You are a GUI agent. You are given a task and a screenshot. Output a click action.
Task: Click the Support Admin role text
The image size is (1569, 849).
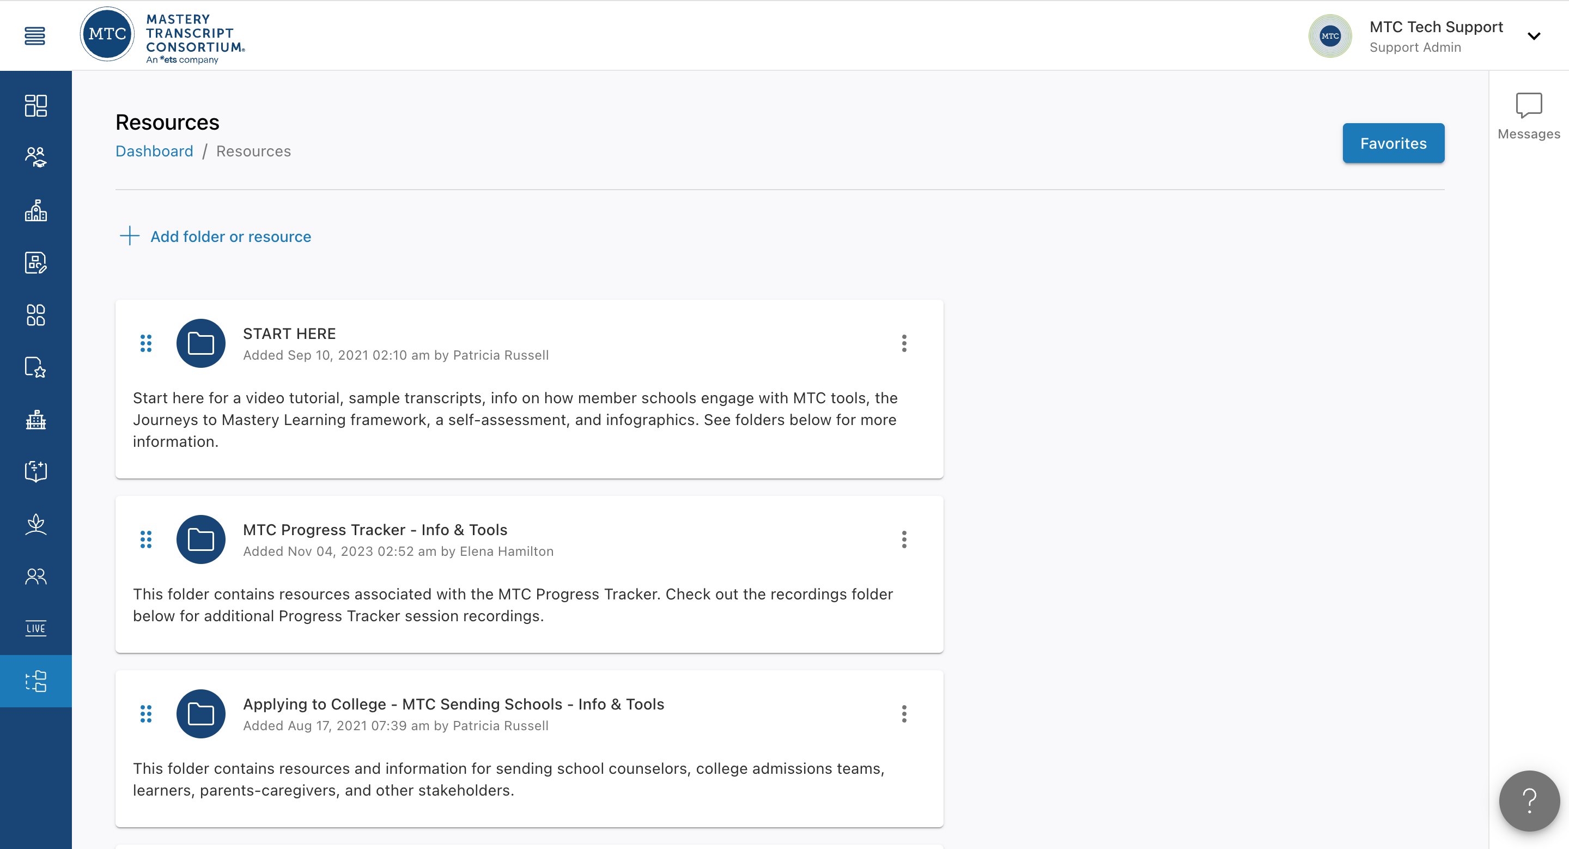pos(1415,47)
